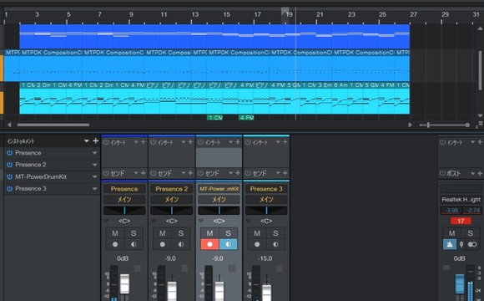Open instrument panel header dropdown menu
This screenshot has height=301, width=484.
point(87,141)
